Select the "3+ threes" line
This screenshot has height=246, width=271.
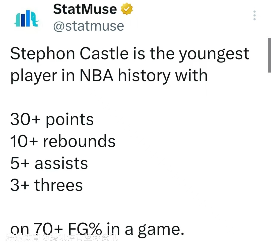(x=46, y=185)
